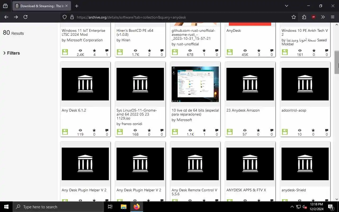Open Windows 11 IoT Enterprise LTSC link
The image size is (339, 212).
[x=83, y=32]
